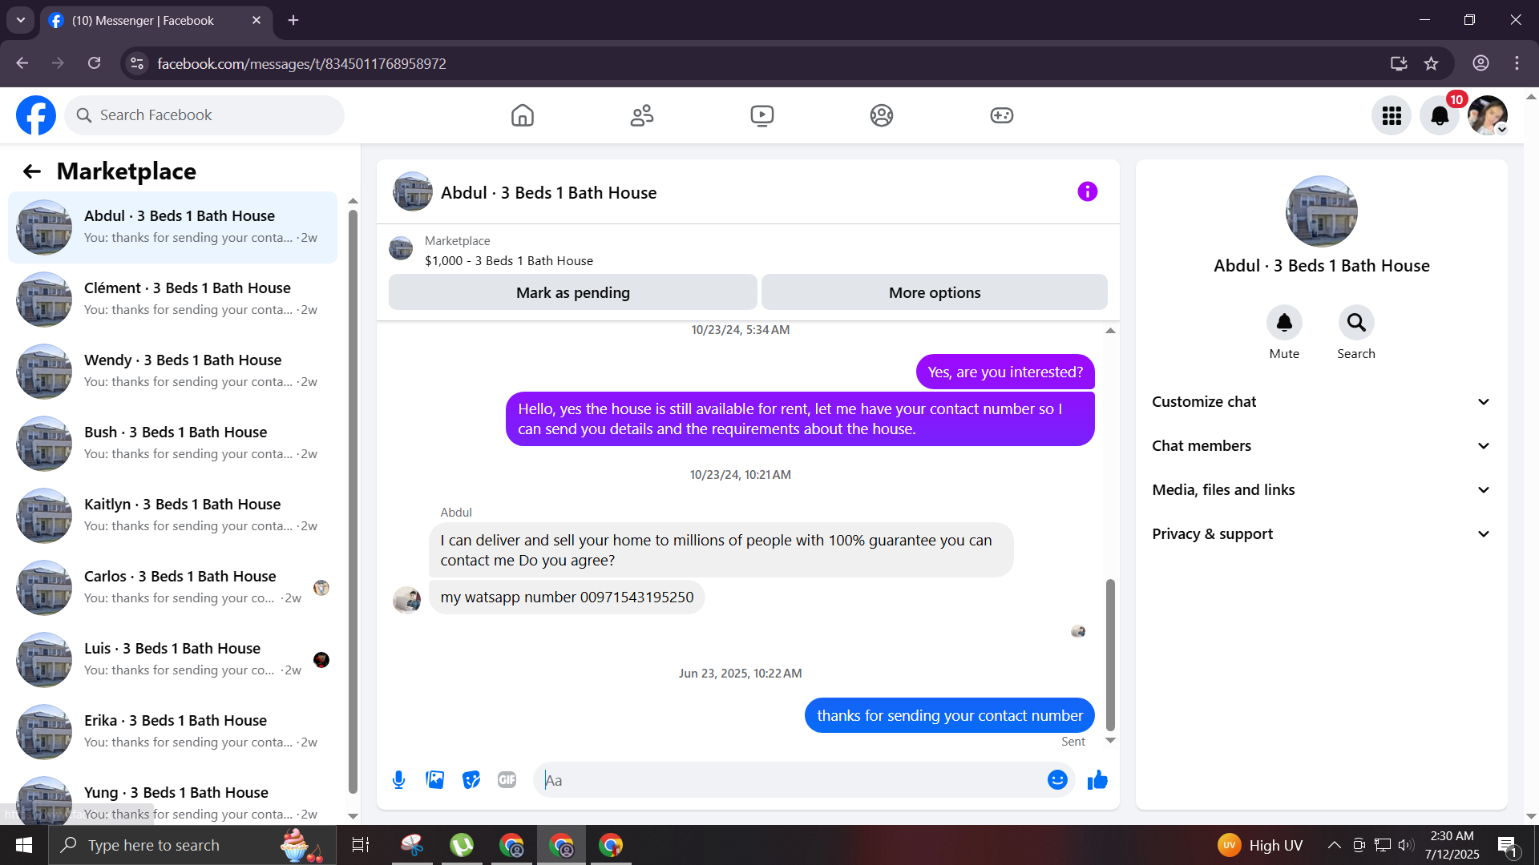Mute the conversation with bell icon
1539x865 pixels.
pos(1283,323)
